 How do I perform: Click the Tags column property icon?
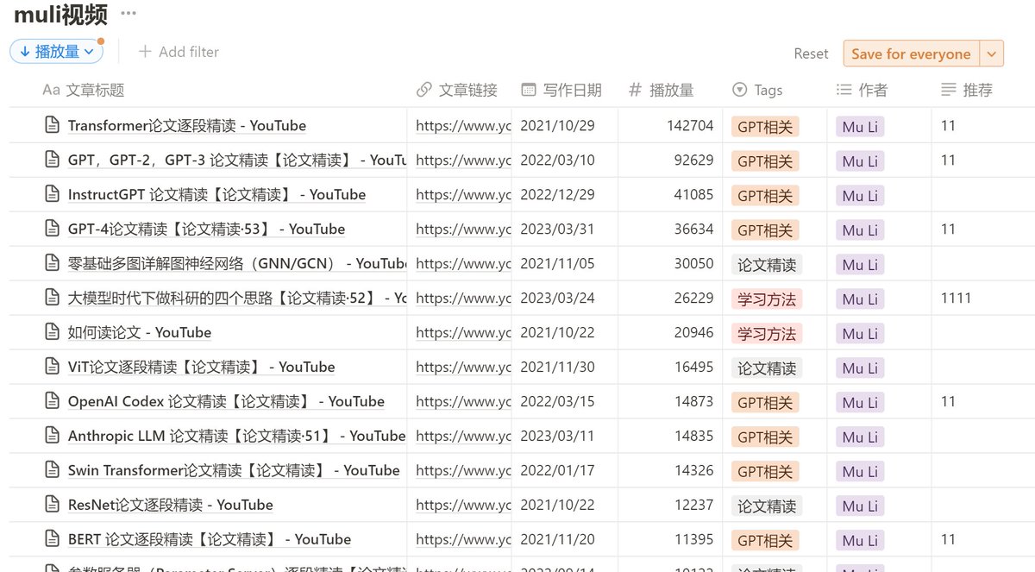740,90
